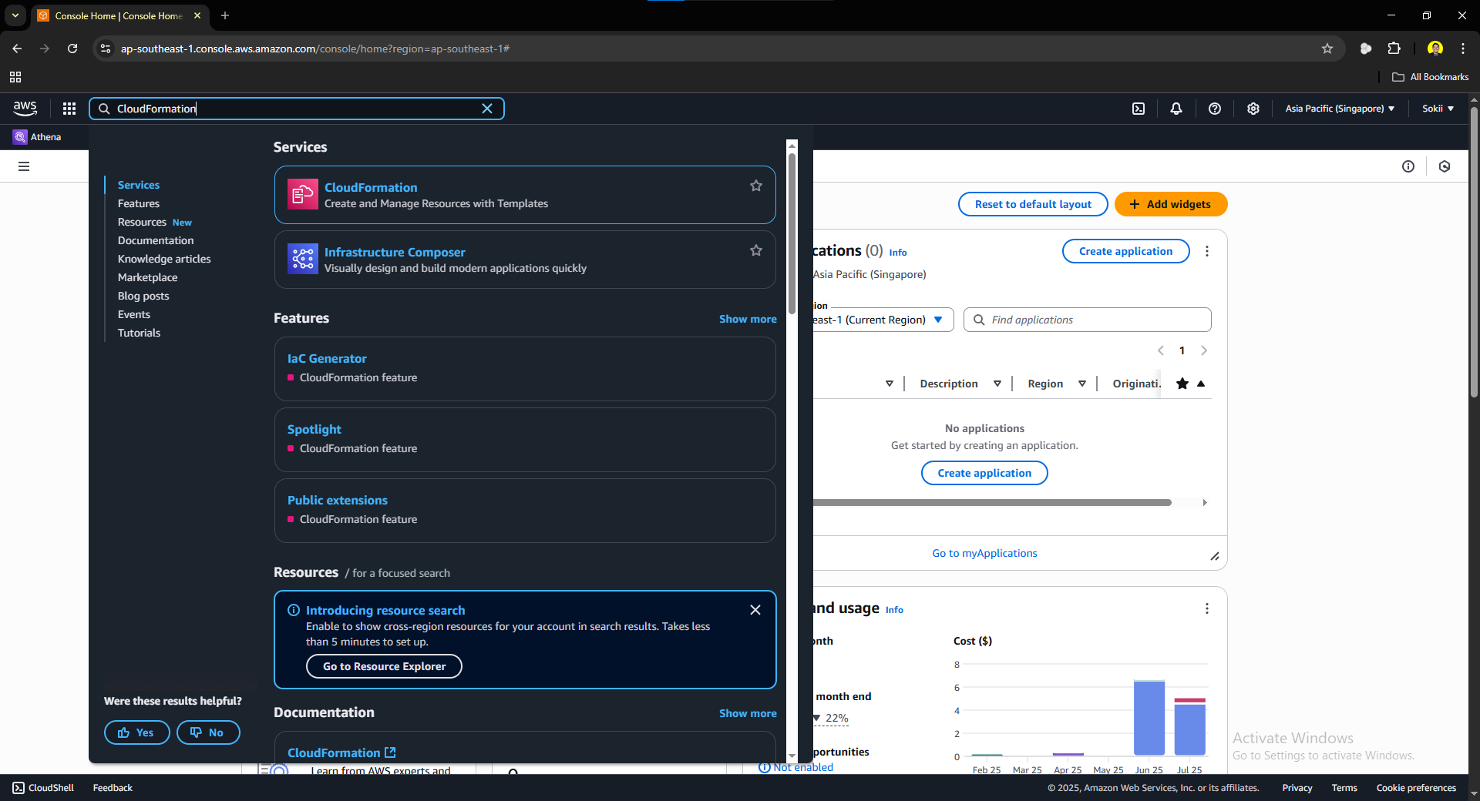Screen dimensions: 1480x801
Task: Open CloudShell in the footer
Action: pyautogui.click(x=43, y=788)
